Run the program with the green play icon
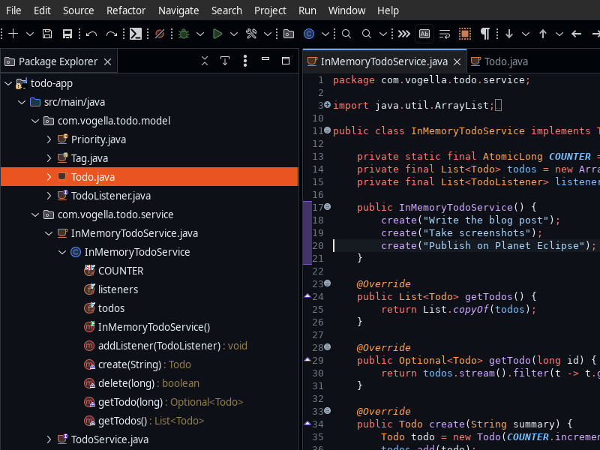Screen dimensions: 600x450 (217, 34)
